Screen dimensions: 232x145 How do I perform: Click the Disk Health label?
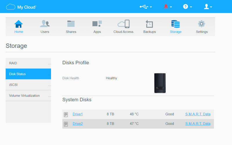click(71, 78)
